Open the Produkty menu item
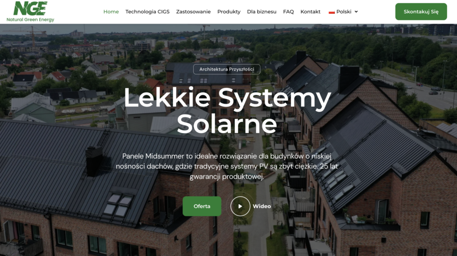The image size is (457, 256). (x=229, y=12)
